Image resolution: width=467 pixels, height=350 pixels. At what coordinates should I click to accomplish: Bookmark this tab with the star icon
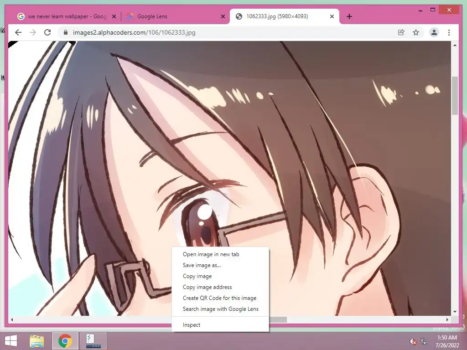pyautogui.click(x=416, y=32)
